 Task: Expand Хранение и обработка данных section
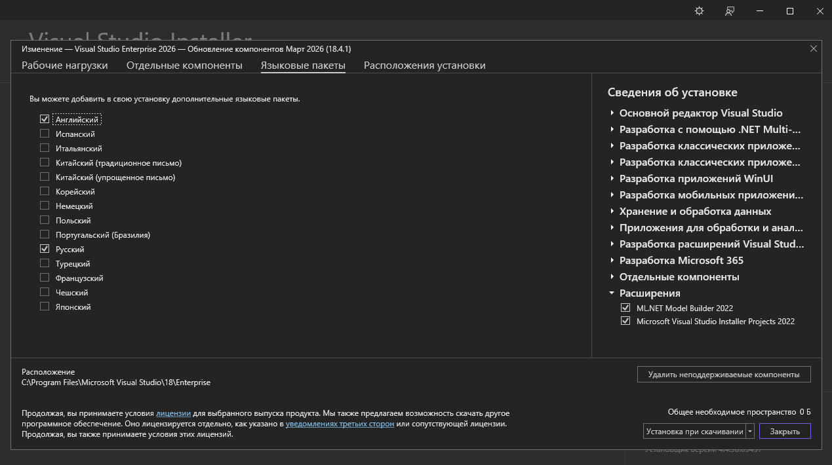tap(612, 212)
